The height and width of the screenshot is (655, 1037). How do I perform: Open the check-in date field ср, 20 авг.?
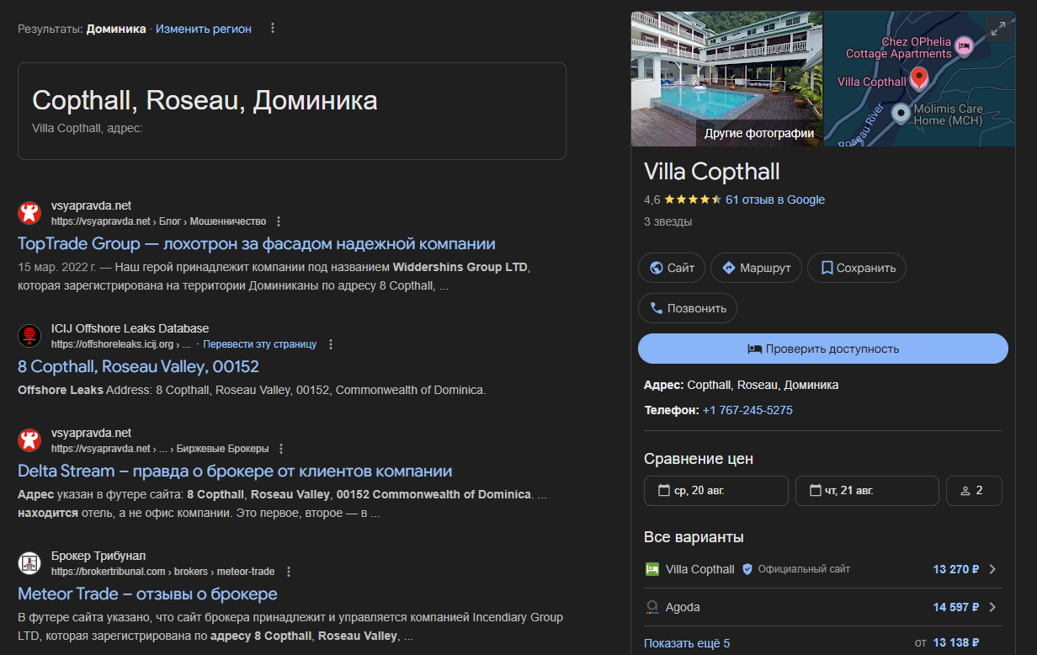click(x=716, y=491)
